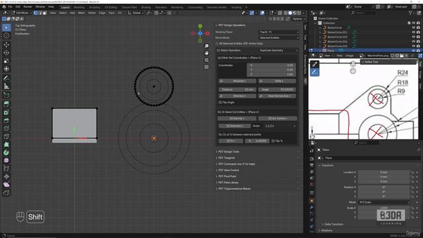Expand the PDT Tangents panel
Image resolution: width=423 pixels, height=238 pixels.
coord(226,158)
